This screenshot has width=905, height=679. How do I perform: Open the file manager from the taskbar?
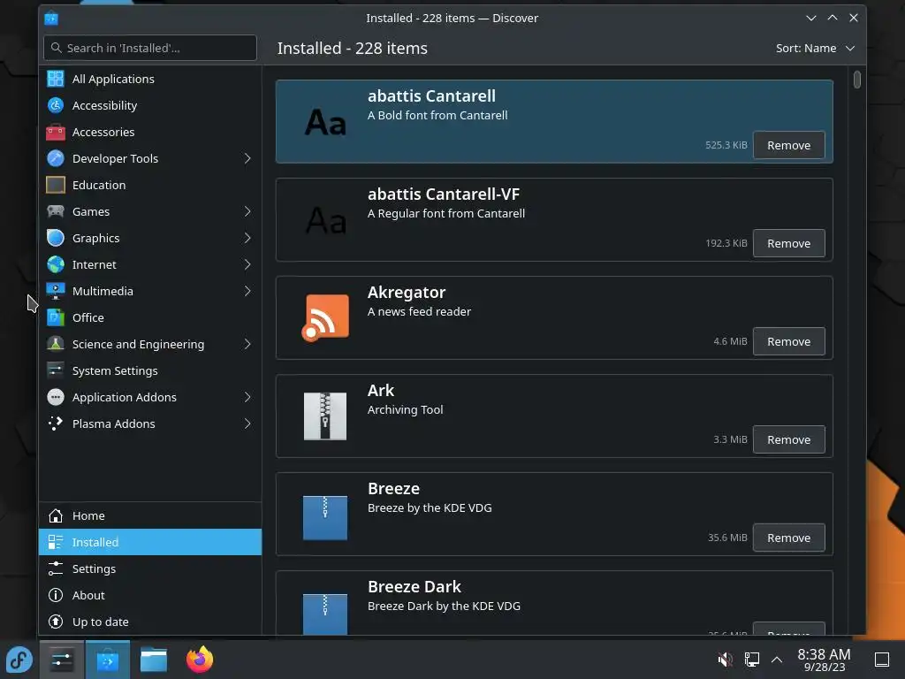[154, 660]
